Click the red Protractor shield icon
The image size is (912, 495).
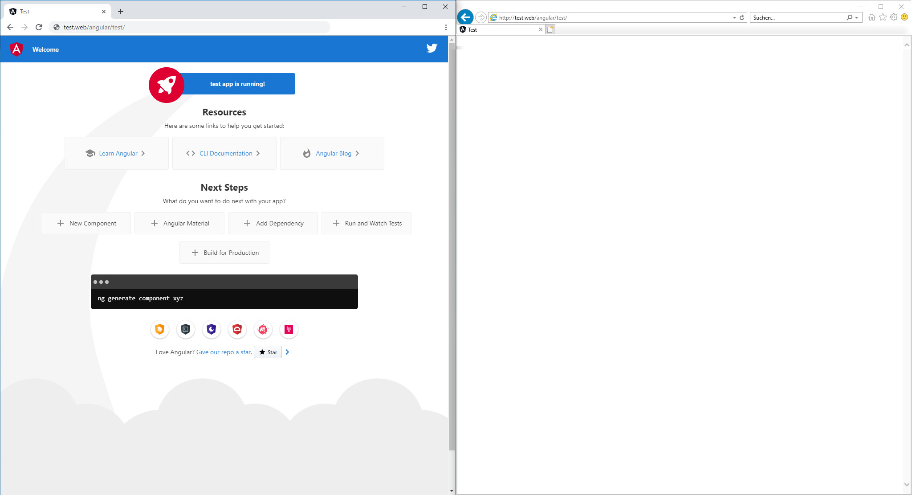coord(237,329)
